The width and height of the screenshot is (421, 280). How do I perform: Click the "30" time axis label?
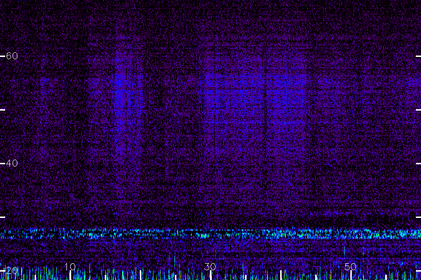point(210,266)
